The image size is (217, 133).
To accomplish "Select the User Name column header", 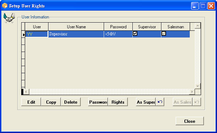I will click(x=76, y=27).
